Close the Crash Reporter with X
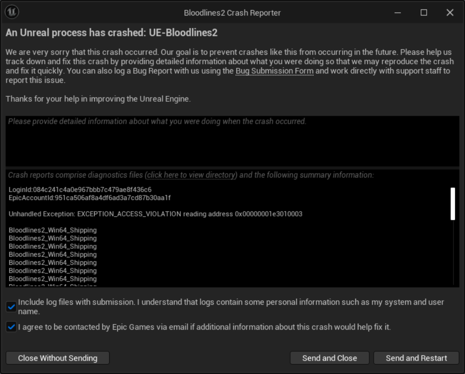This screenshot has width=465, height=374. 450,12
